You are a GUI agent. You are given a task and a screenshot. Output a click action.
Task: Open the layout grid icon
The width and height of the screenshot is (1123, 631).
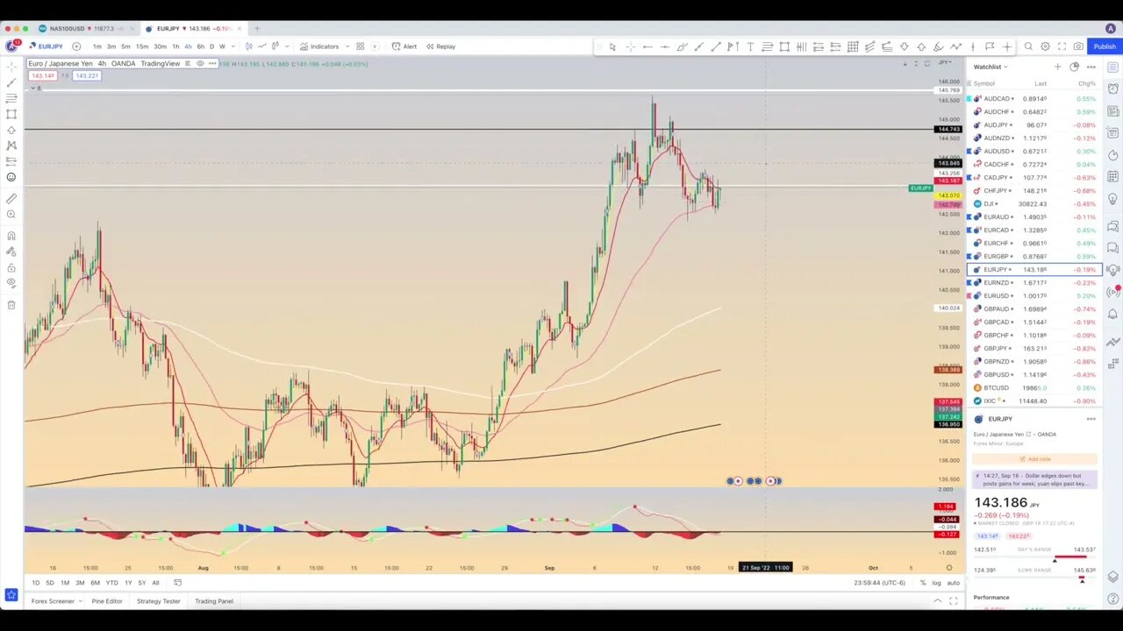tap(360, 46)
